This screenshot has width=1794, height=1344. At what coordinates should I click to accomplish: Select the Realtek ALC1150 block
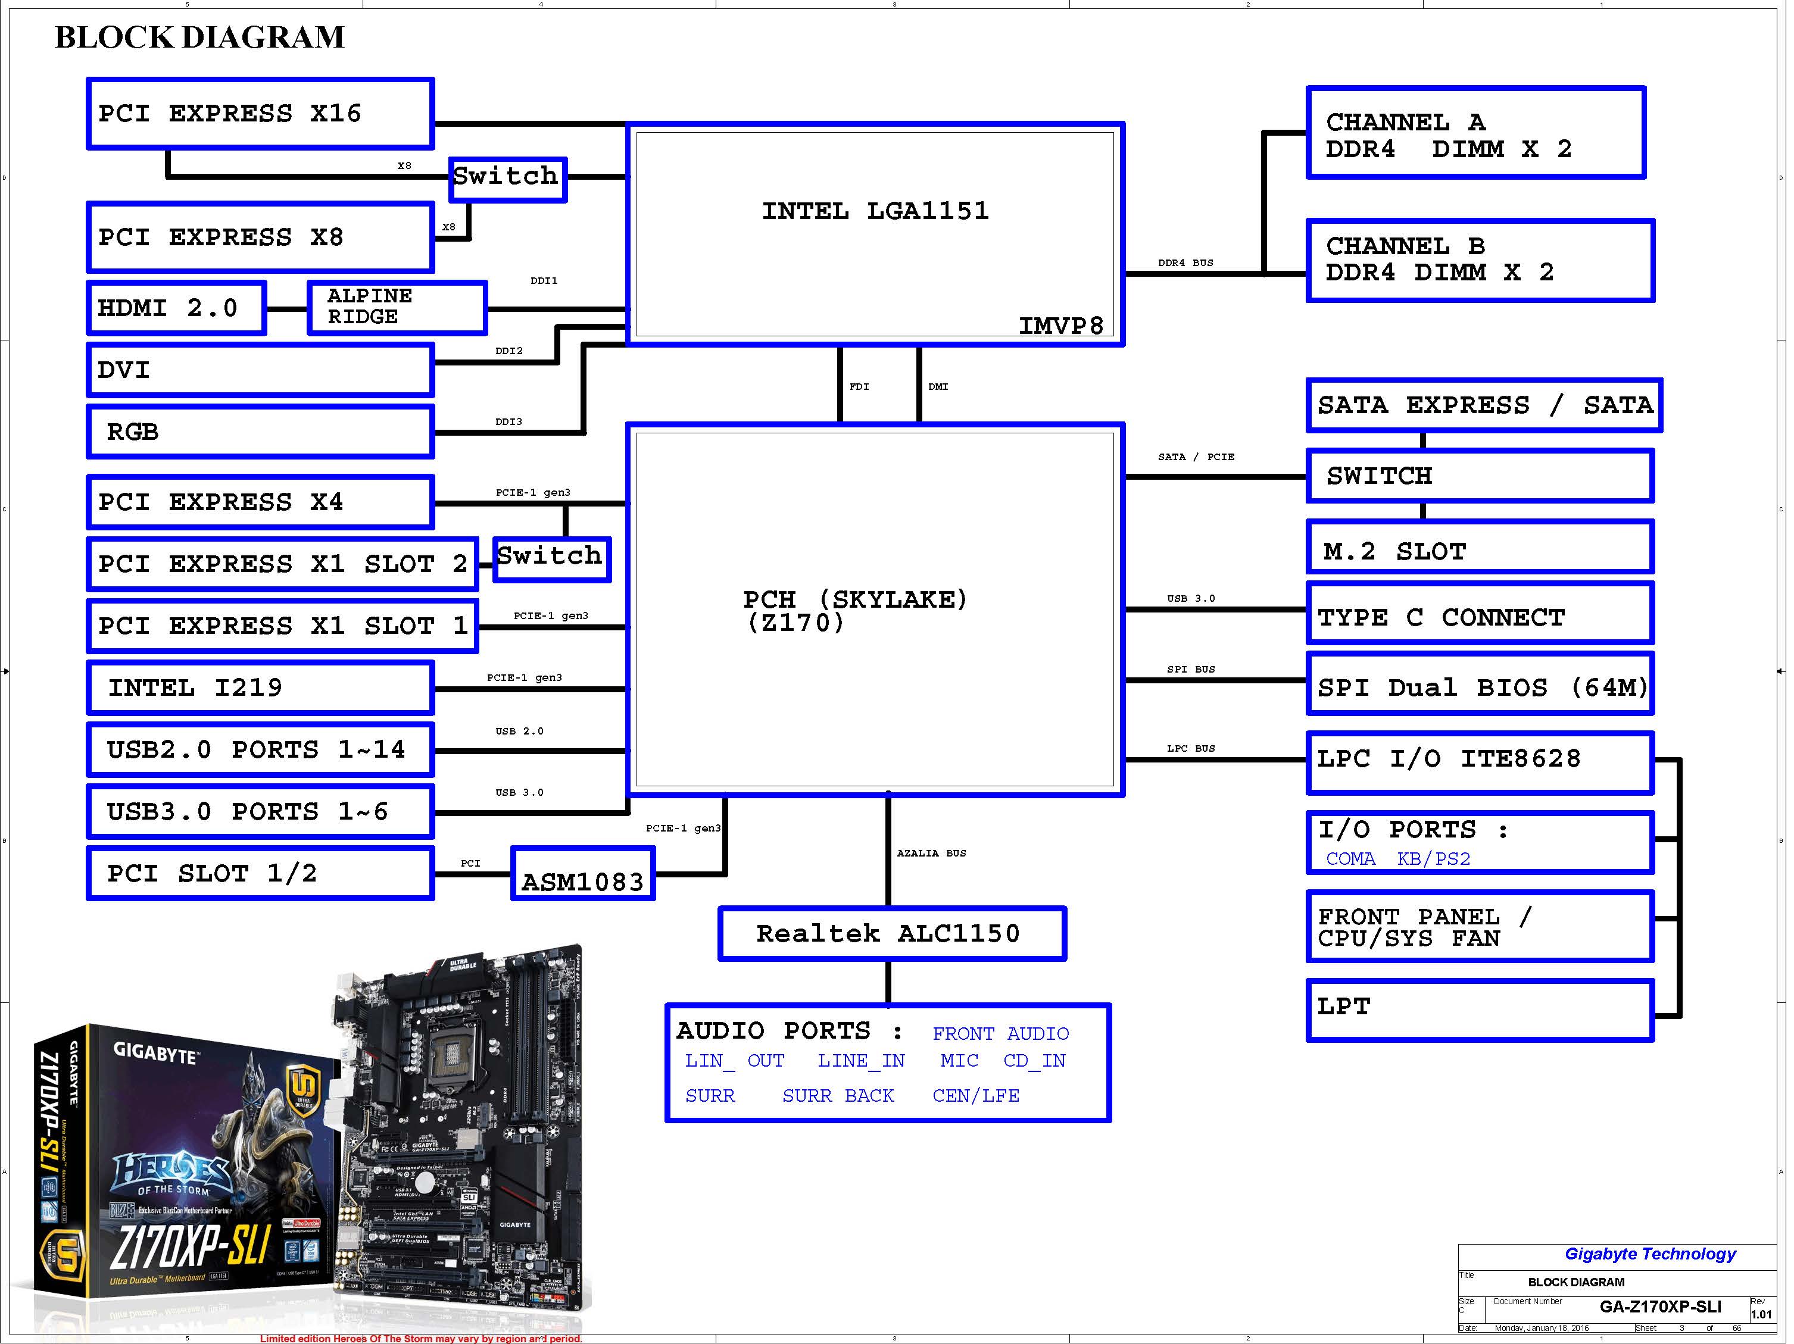(891, 933)
